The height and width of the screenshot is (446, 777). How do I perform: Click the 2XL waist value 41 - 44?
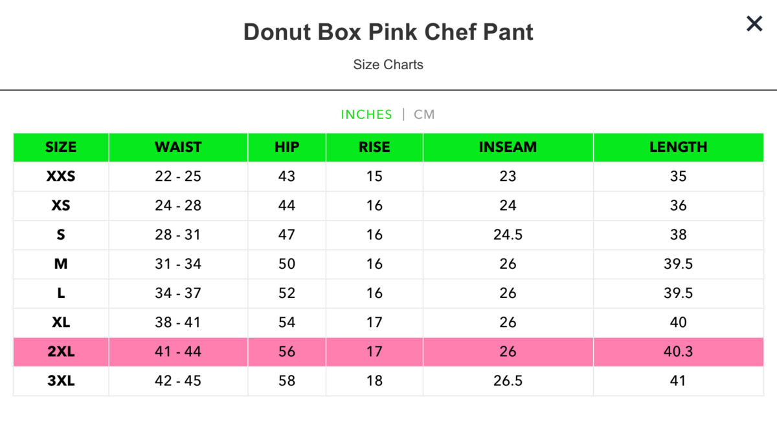(178, 352)
